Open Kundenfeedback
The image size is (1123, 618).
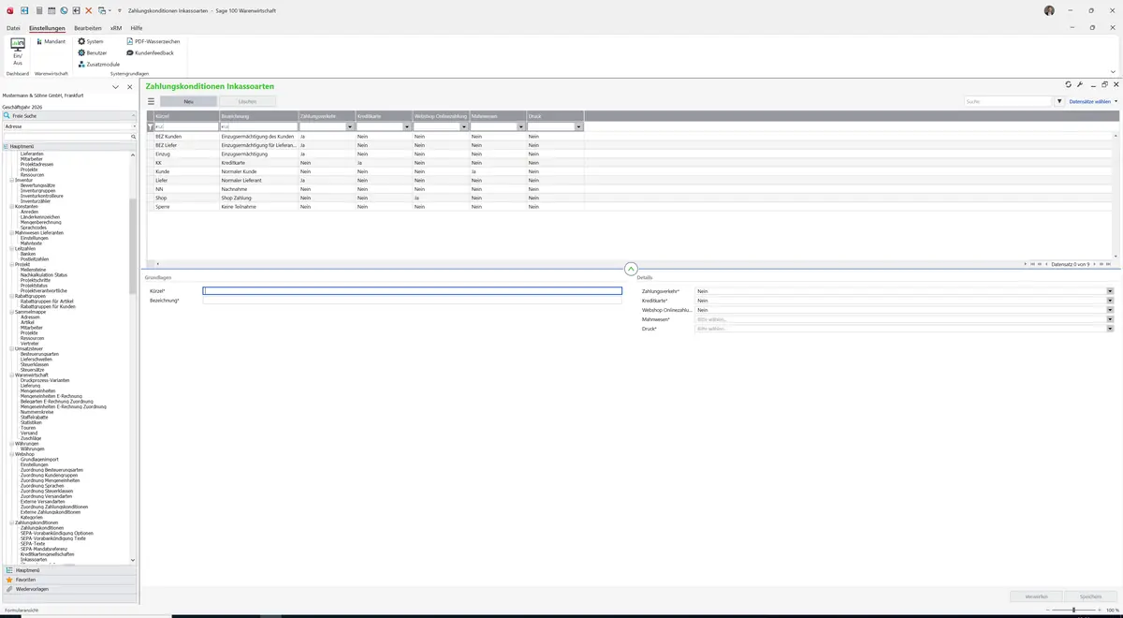tap(150, 52)
